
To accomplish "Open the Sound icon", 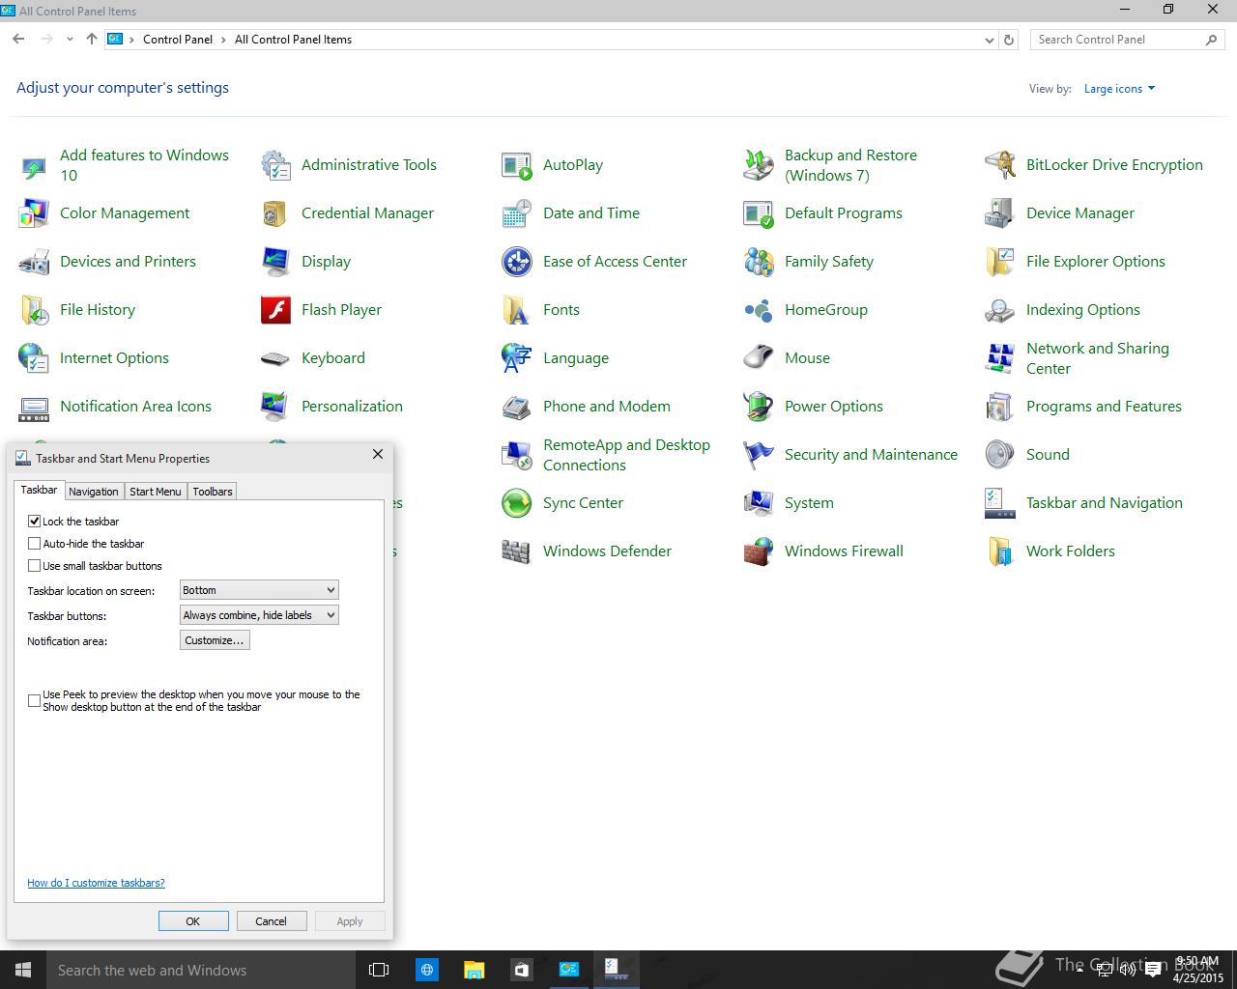I will tap(1000, 455).
